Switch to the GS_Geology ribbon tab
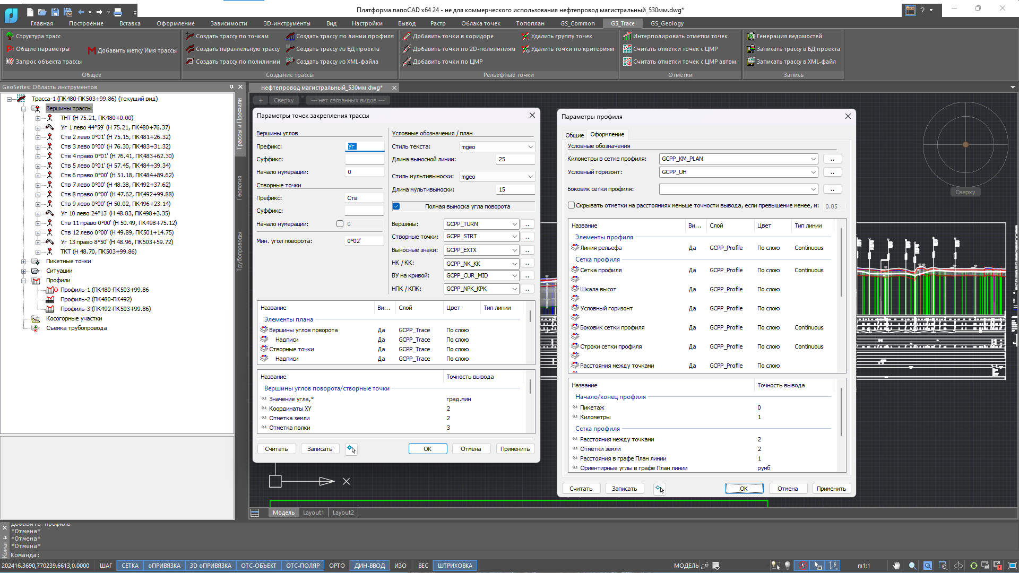The width and height of the screenshot is (1019, 573). click(667, 23)
